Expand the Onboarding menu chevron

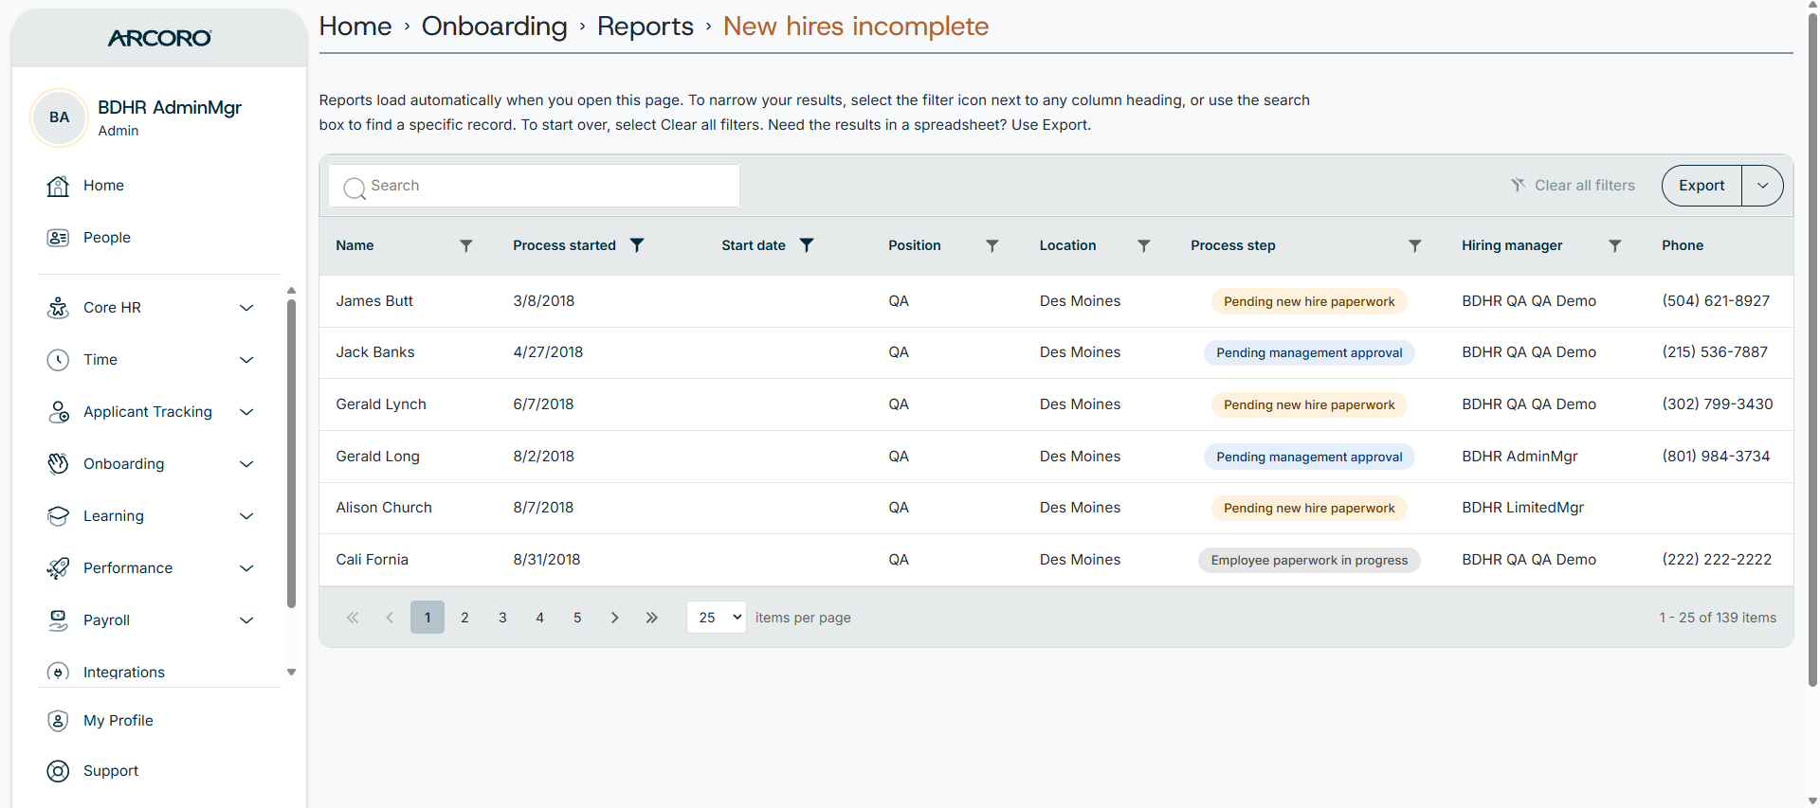246,464
